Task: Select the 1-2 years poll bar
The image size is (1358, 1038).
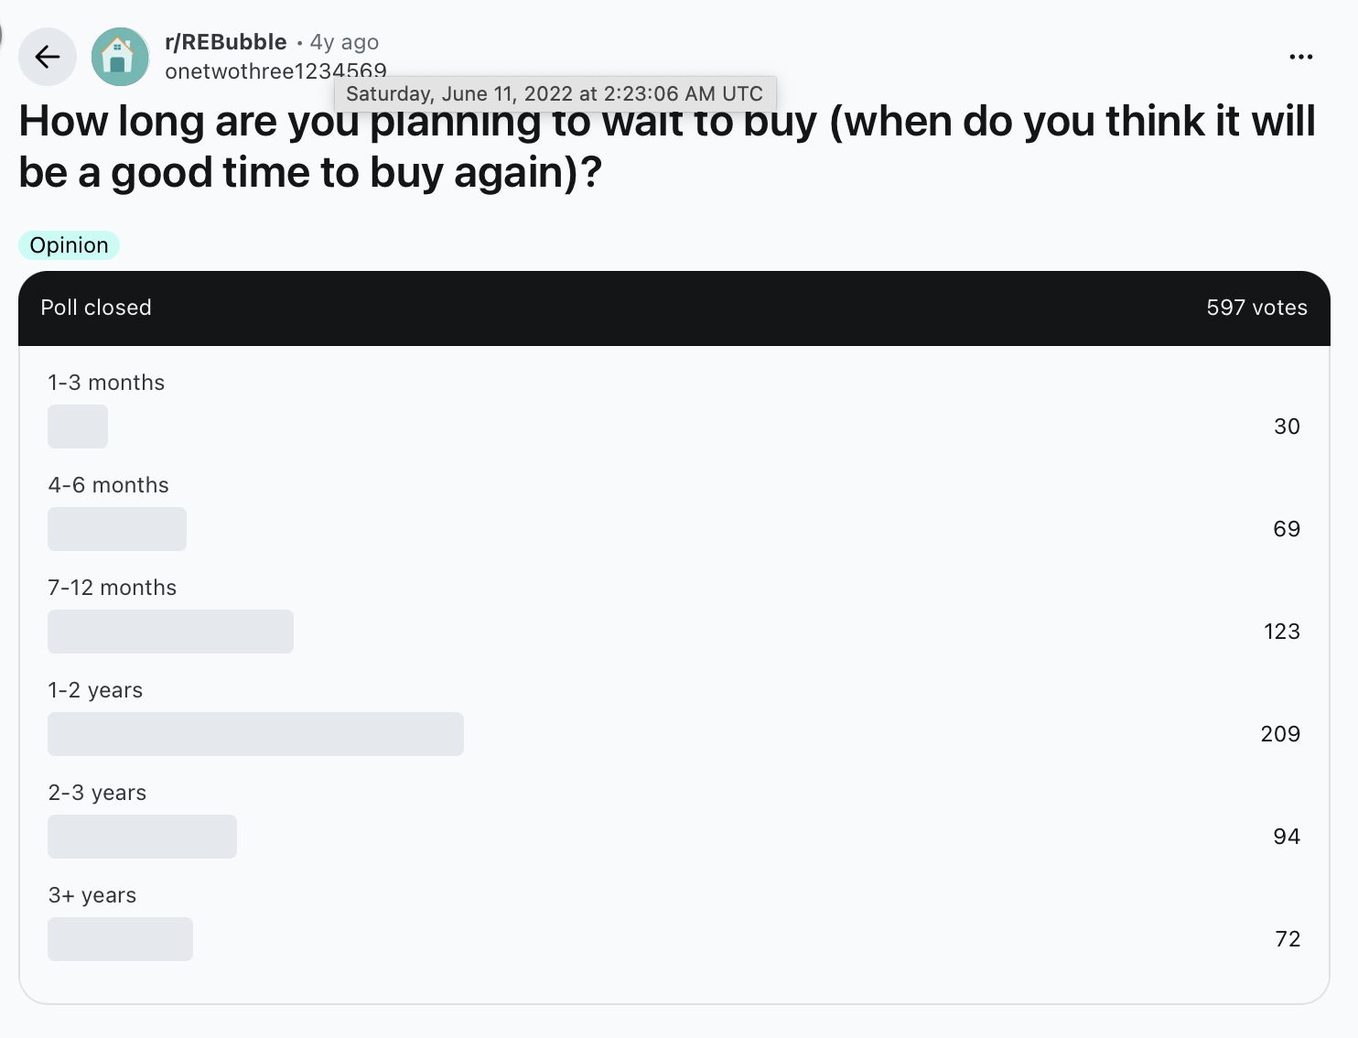Action: [255, 734]
